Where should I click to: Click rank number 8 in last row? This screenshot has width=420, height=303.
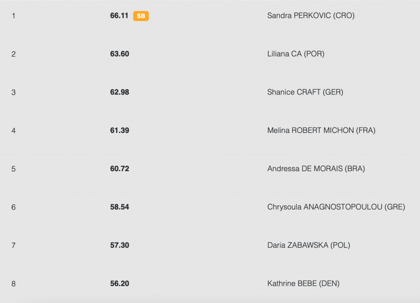pyautogui.click(x=14, y=284)
